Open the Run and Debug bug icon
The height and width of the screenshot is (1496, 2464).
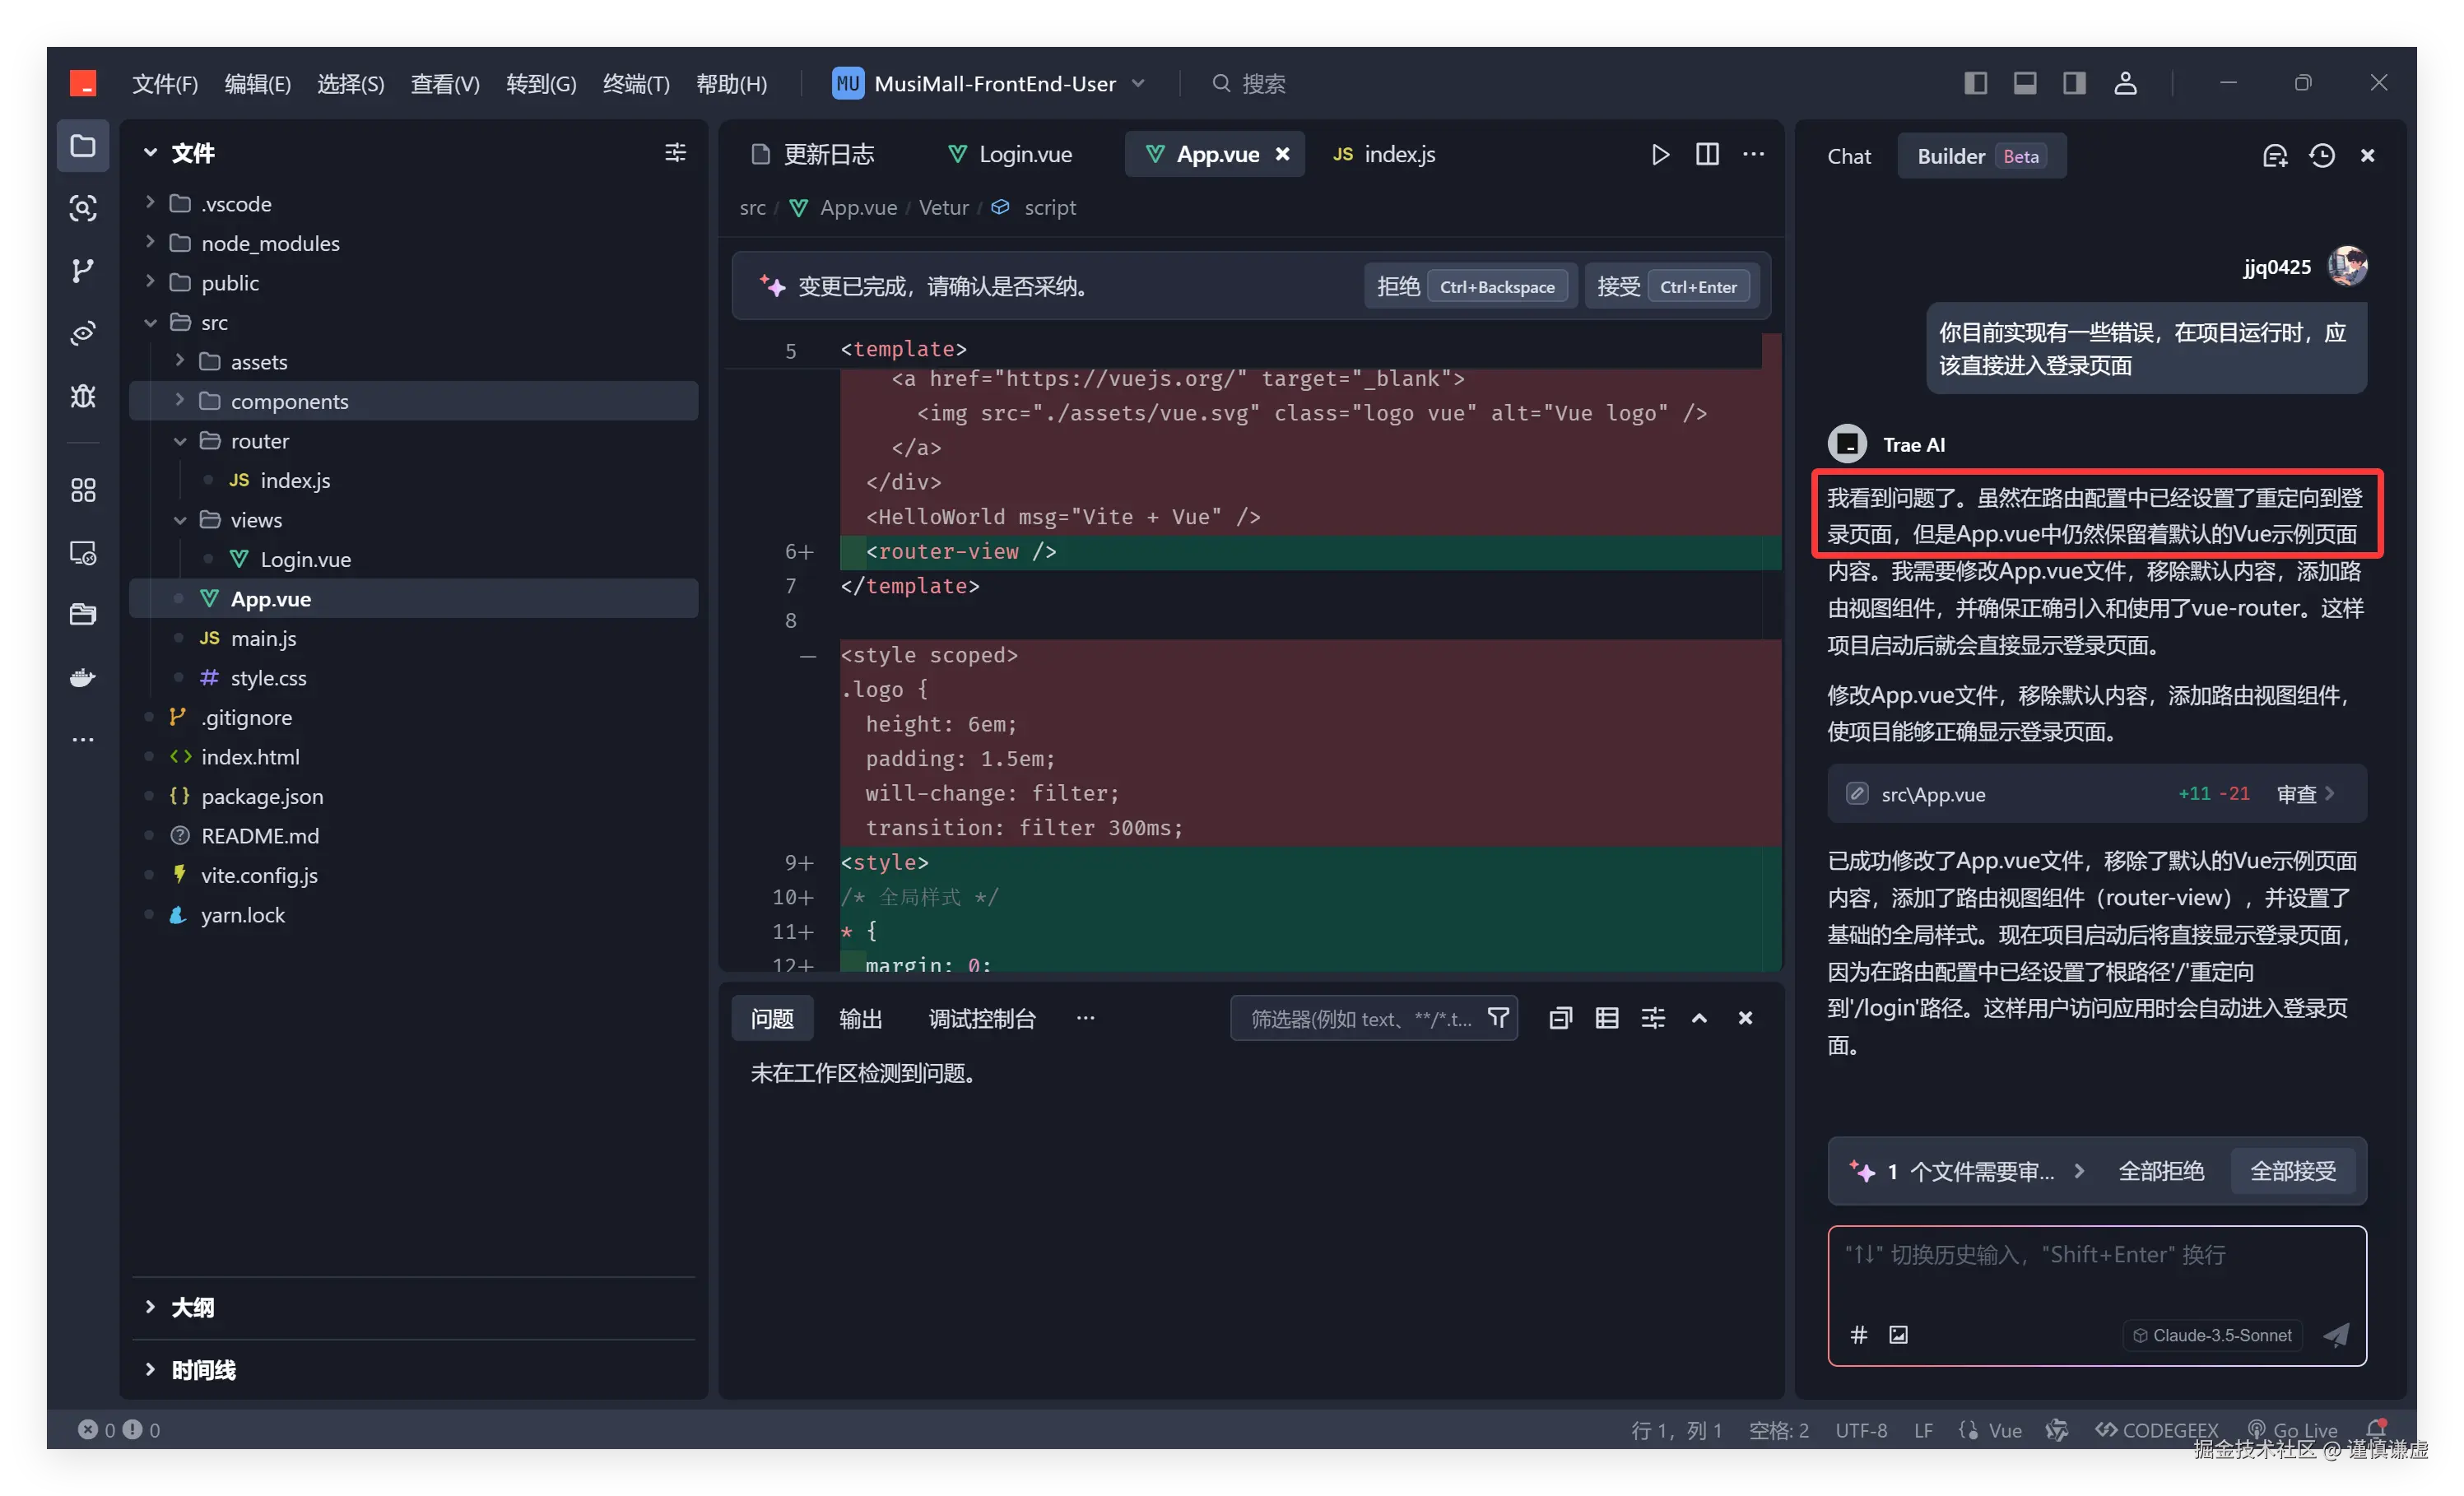pos(83,396)
